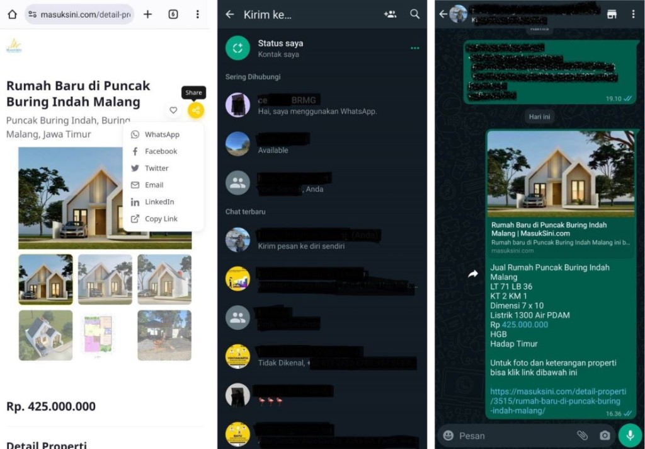This screenshot has height=449, width=645.
Task: Choose WhatsApp from the share menu
Action: click(x=162, y=134)
